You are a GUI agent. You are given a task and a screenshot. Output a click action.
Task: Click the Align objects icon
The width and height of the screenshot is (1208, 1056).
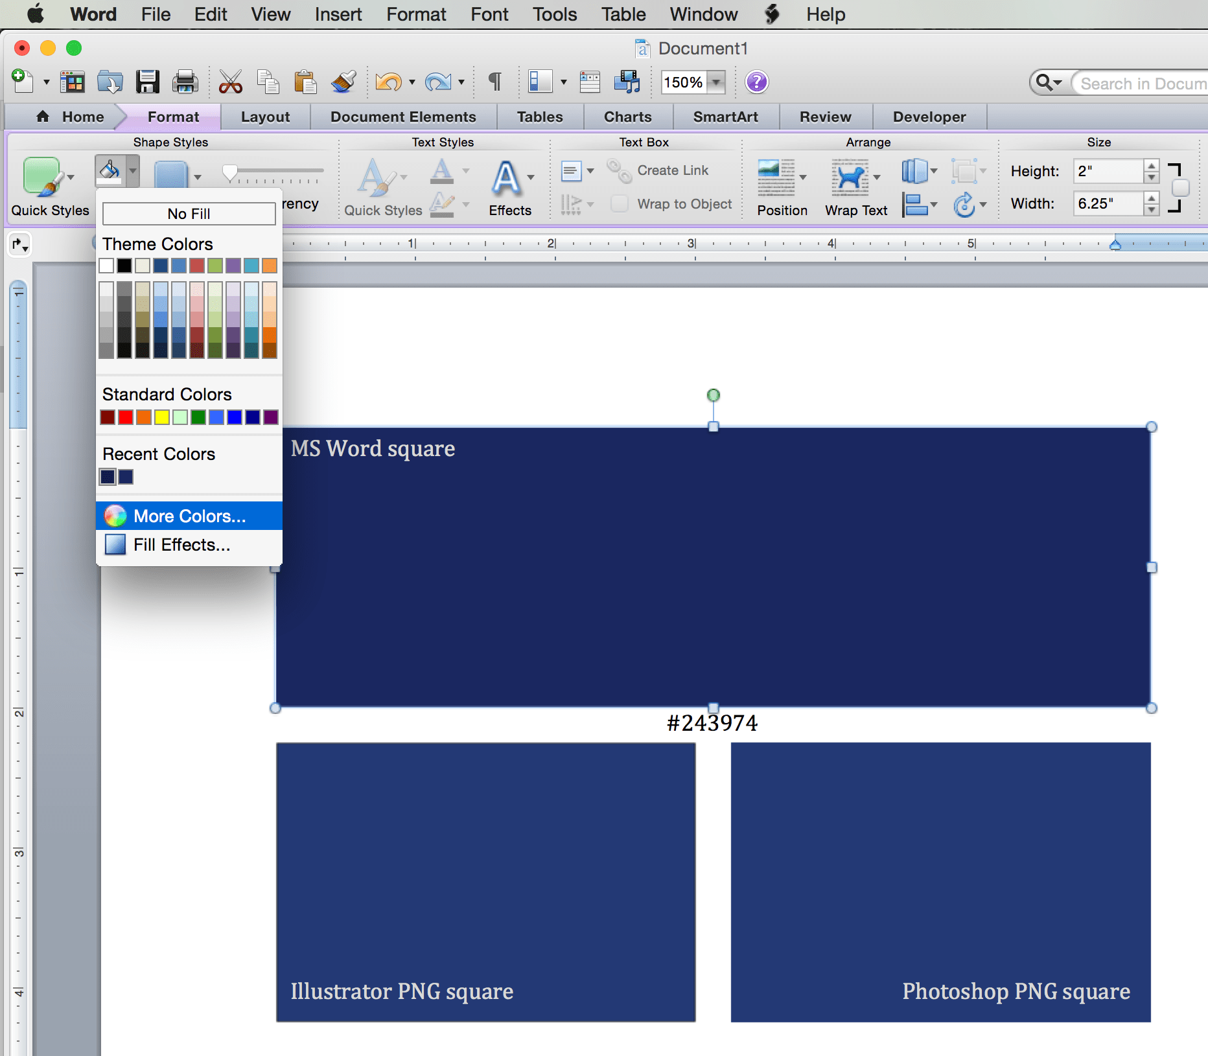click(x=915, y=205)
